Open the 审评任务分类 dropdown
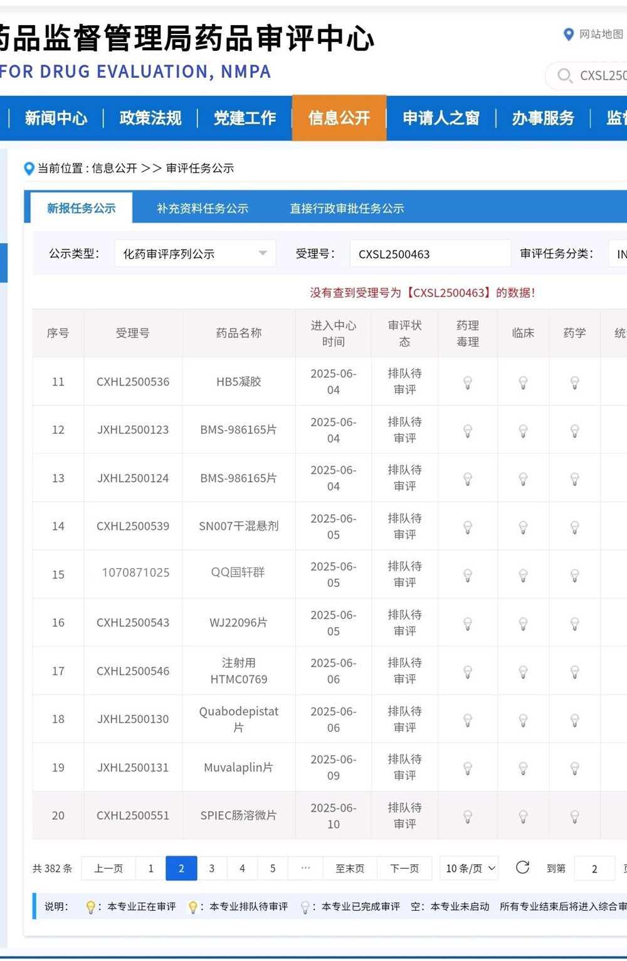Image resolution: width=627 pixels, height=961 pixels. tap(618, 254)
